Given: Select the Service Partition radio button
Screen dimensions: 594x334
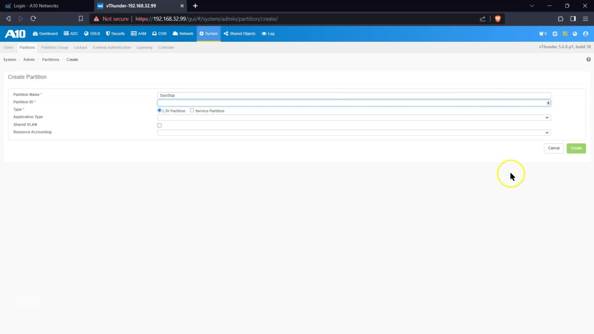Looking at the screenshot, I should coord(192,110).
